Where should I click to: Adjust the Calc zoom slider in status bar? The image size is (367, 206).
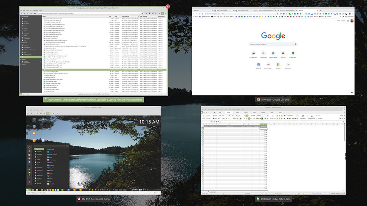[335, 194]
